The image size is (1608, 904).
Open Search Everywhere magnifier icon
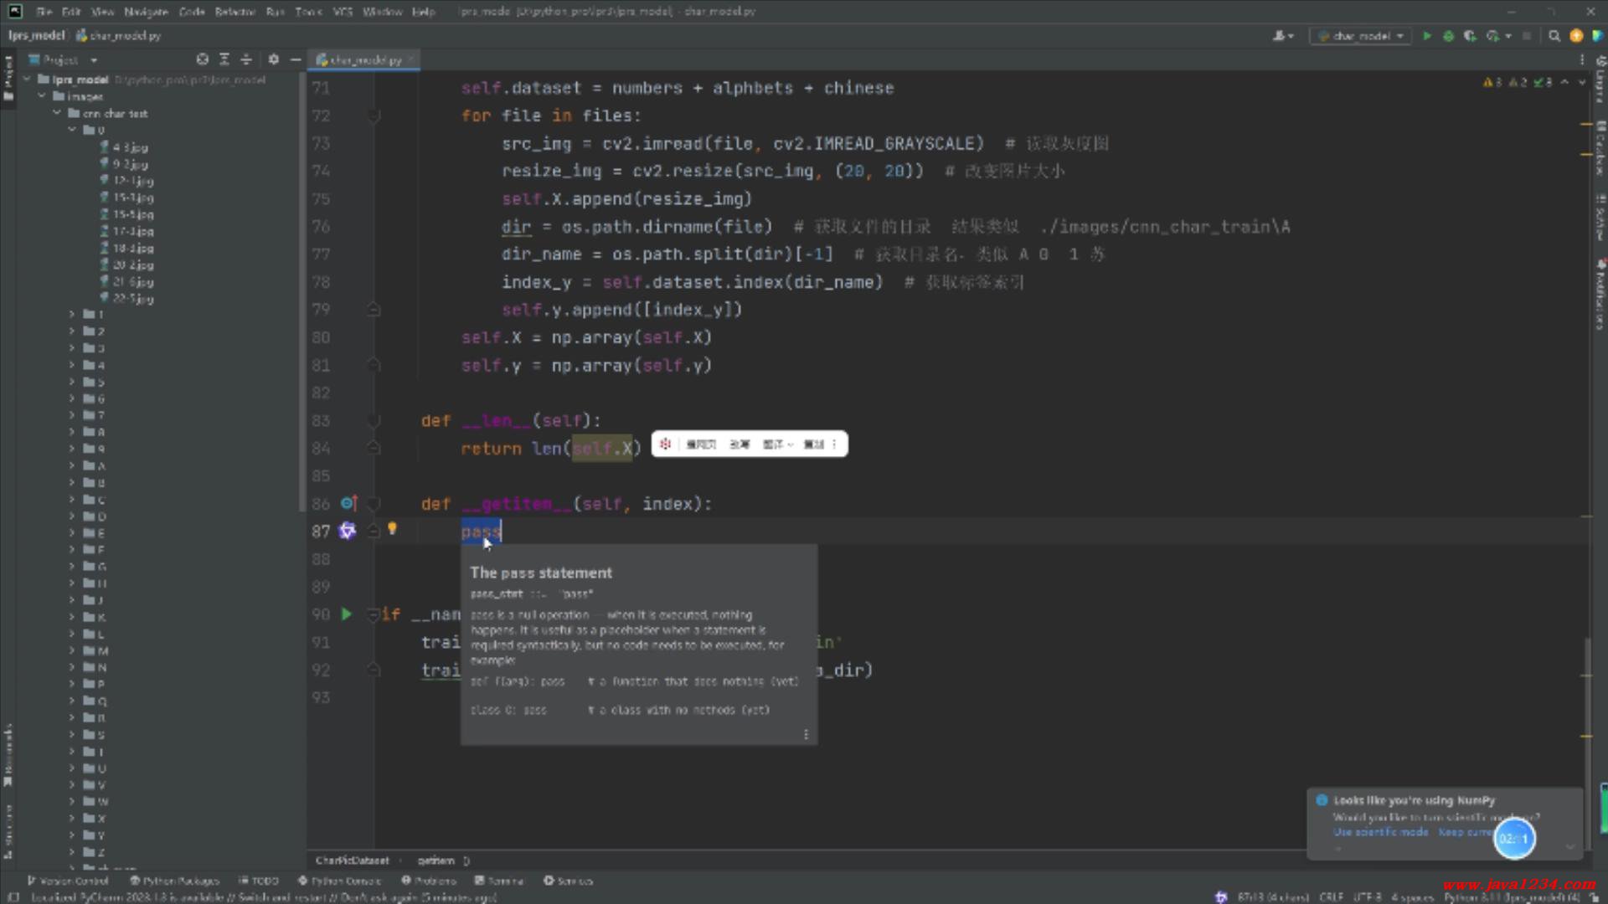click(1554, 36)
